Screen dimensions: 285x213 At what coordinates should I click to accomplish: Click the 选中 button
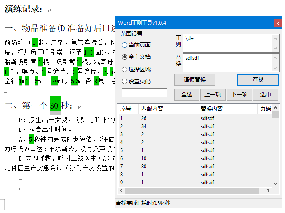click(x=265, y=95)
